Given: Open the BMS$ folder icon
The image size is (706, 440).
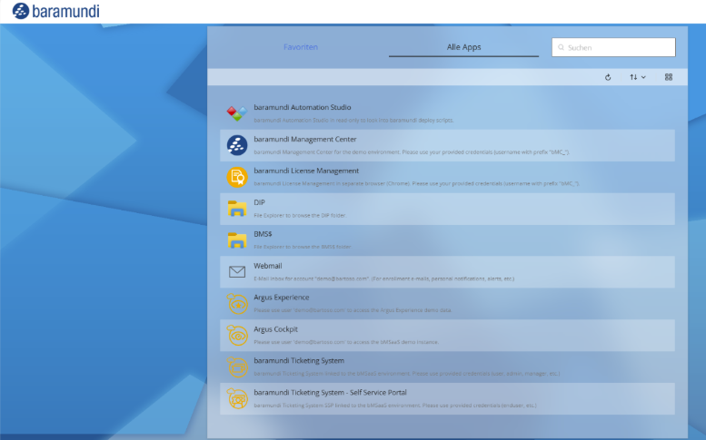Looking at the screenshot, I should click(x=237, y=240).
